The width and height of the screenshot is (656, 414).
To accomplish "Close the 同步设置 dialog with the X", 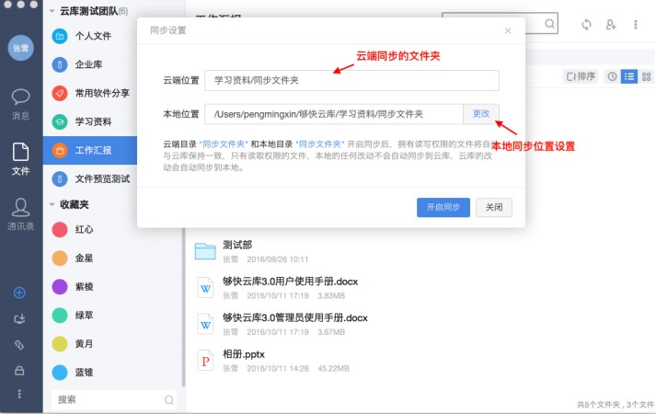I will pos(508,31).
